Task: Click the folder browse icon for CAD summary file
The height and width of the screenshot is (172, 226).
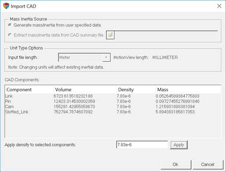Action: pos(110,35)
